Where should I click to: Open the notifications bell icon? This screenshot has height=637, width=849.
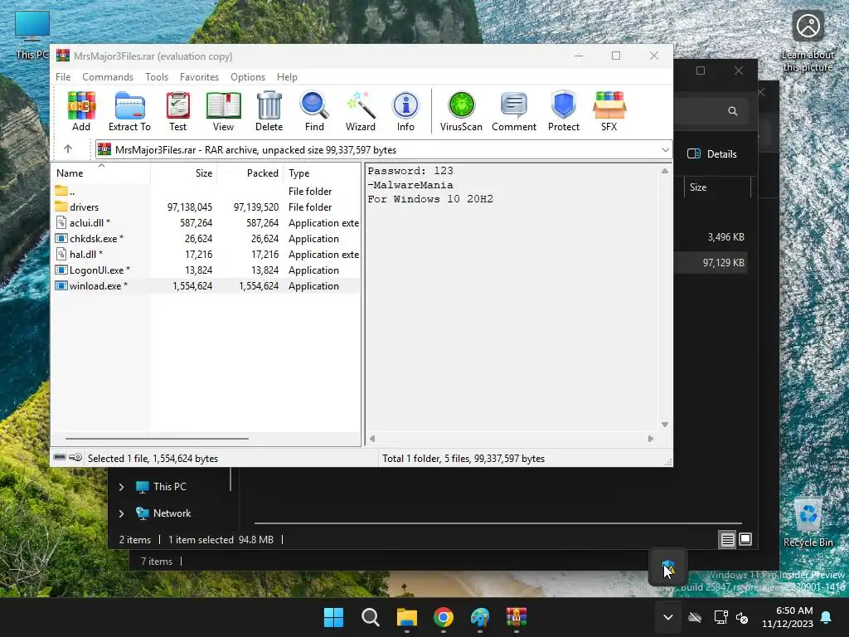[827, 617]
